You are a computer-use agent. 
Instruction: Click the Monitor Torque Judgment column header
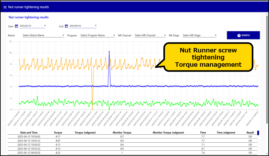pyautogui.click(x=168, y=132)
